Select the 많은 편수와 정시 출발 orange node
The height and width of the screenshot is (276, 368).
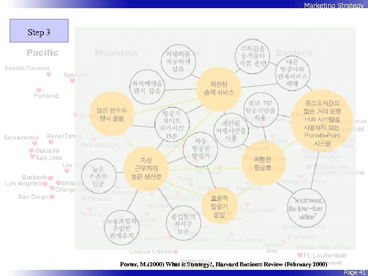[x=112, y=114]
